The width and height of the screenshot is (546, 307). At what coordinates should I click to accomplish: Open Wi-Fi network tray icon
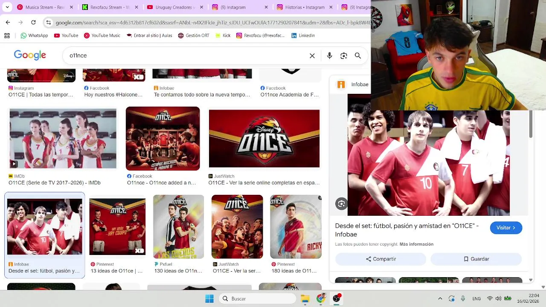[490, 298]
